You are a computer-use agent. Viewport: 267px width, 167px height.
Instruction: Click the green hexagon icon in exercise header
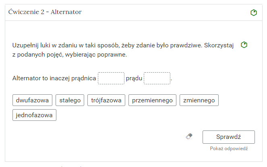(254, 12)
